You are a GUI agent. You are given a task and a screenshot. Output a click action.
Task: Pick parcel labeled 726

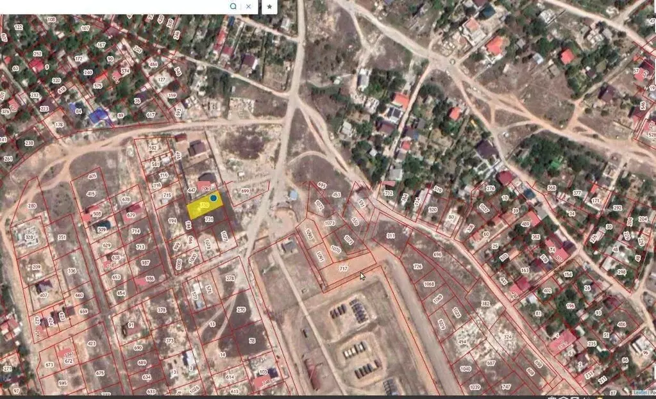click(417, 266)
